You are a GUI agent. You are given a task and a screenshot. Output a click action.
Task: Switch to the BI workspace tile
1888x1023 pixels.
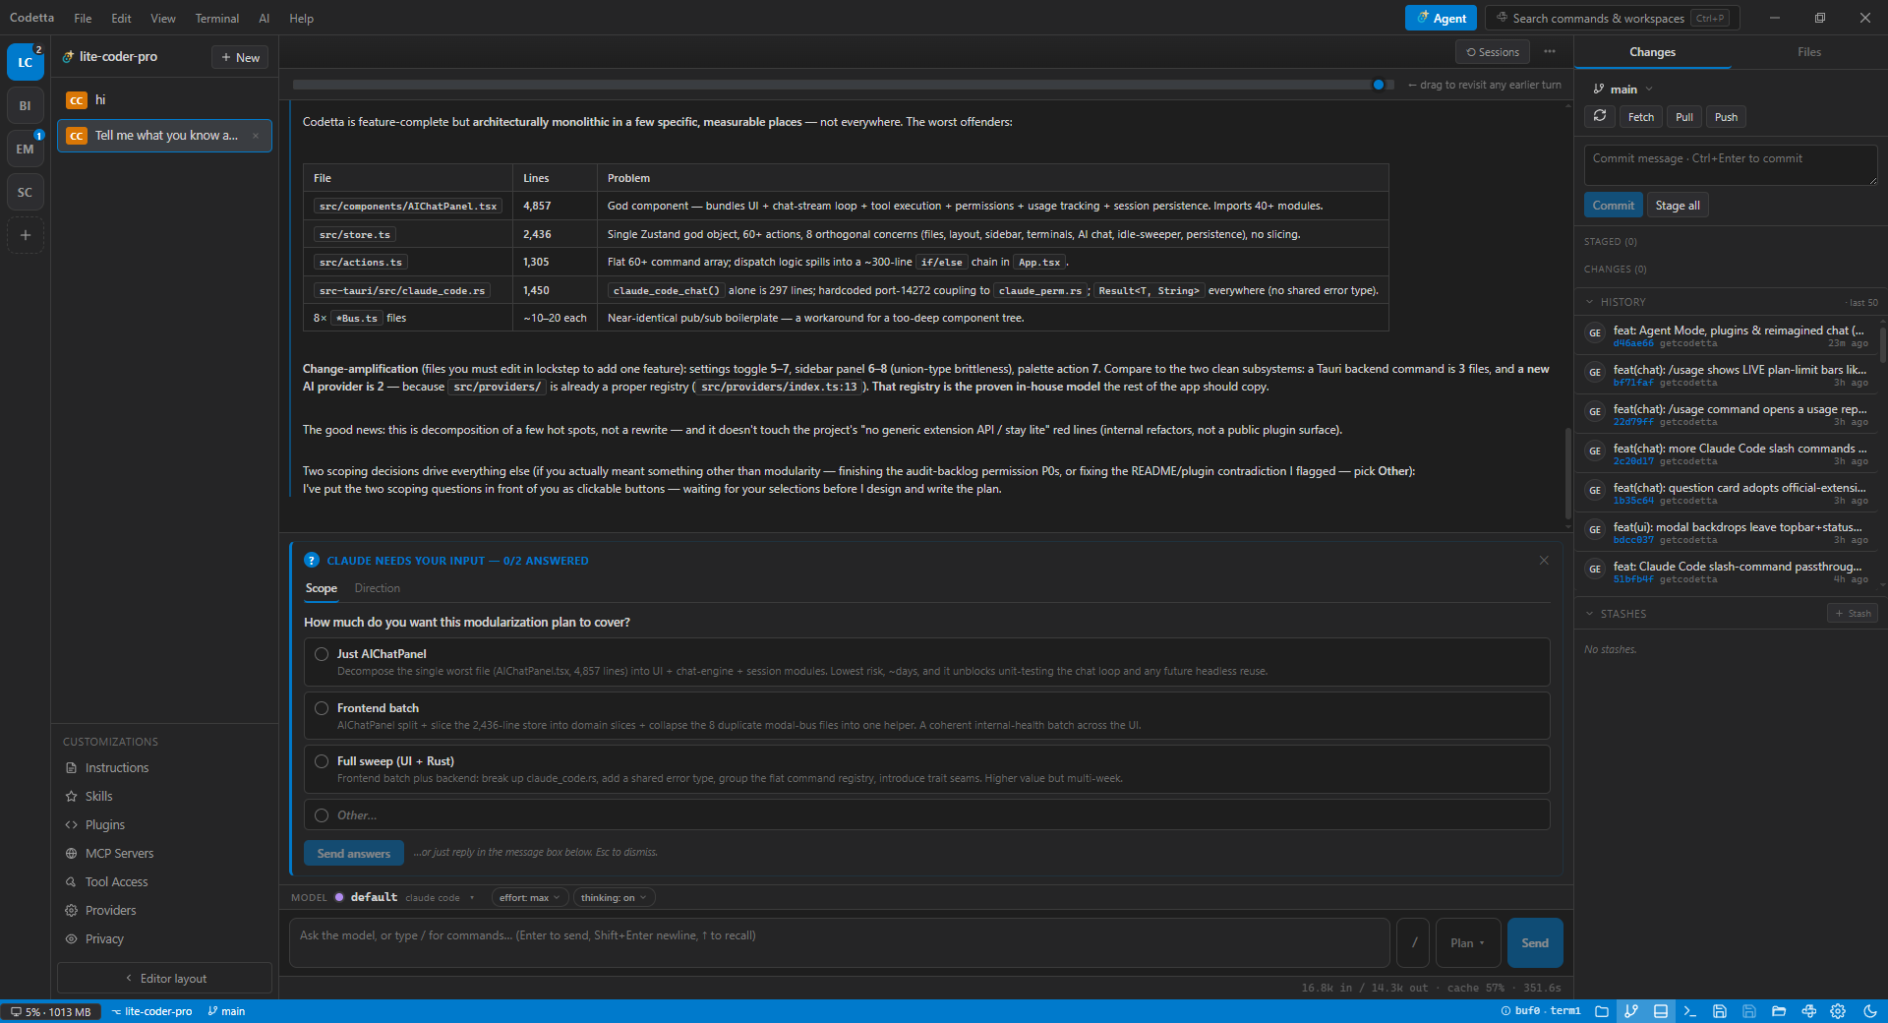[26, 105]
